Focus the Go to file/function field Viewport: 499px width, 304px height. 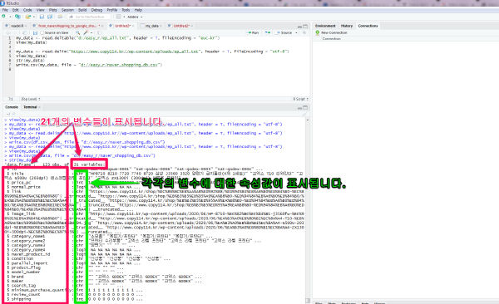[x=89, y=17]
